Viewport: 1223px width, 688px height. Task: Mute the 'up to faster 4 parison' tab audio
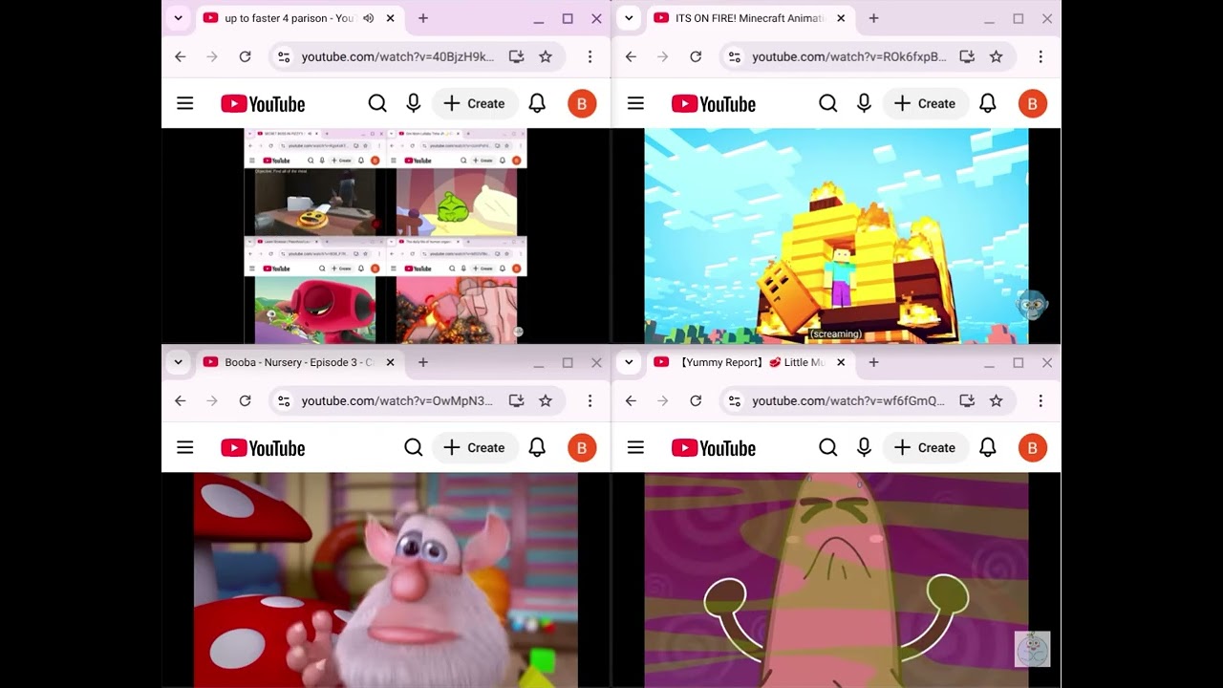click(x=369, y=18)
